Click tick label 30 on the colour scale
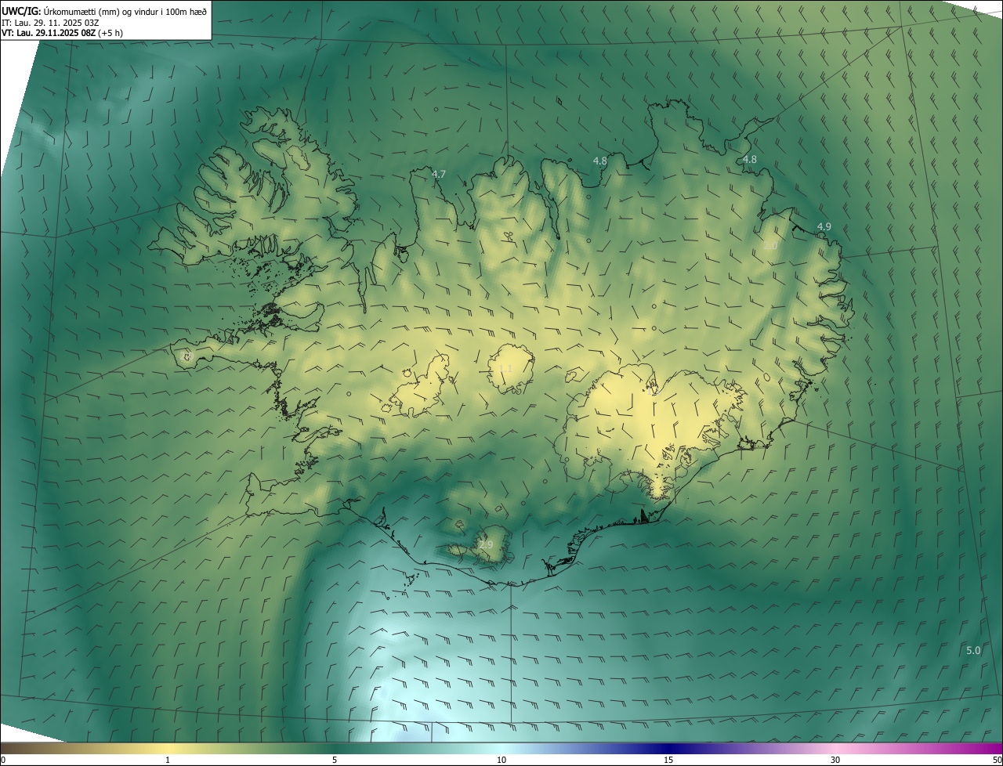The height and width of the screenshot is (766, 1003). (835, 760)
